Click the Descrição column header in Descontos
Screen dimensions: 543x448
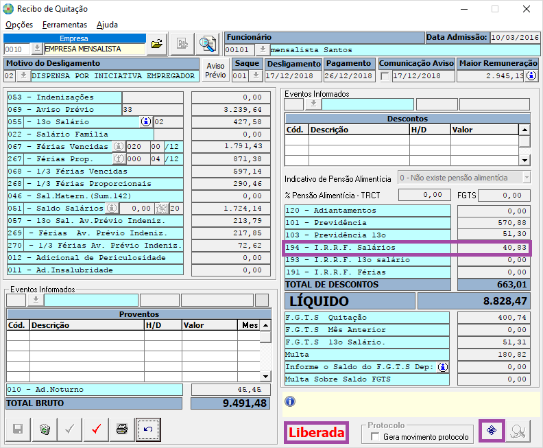[x=359, y=130]
